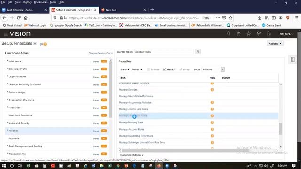Screen dimensions: 301x169
Task: Toggle the Initial Users enable switch
Action: (104, 61)
